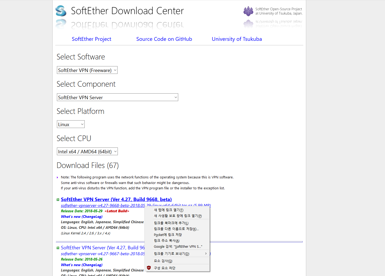Screen dimensions: 385x276
Task: Click the uBlock Origin shield icon in context menu
Action: [x=149, y=268]
